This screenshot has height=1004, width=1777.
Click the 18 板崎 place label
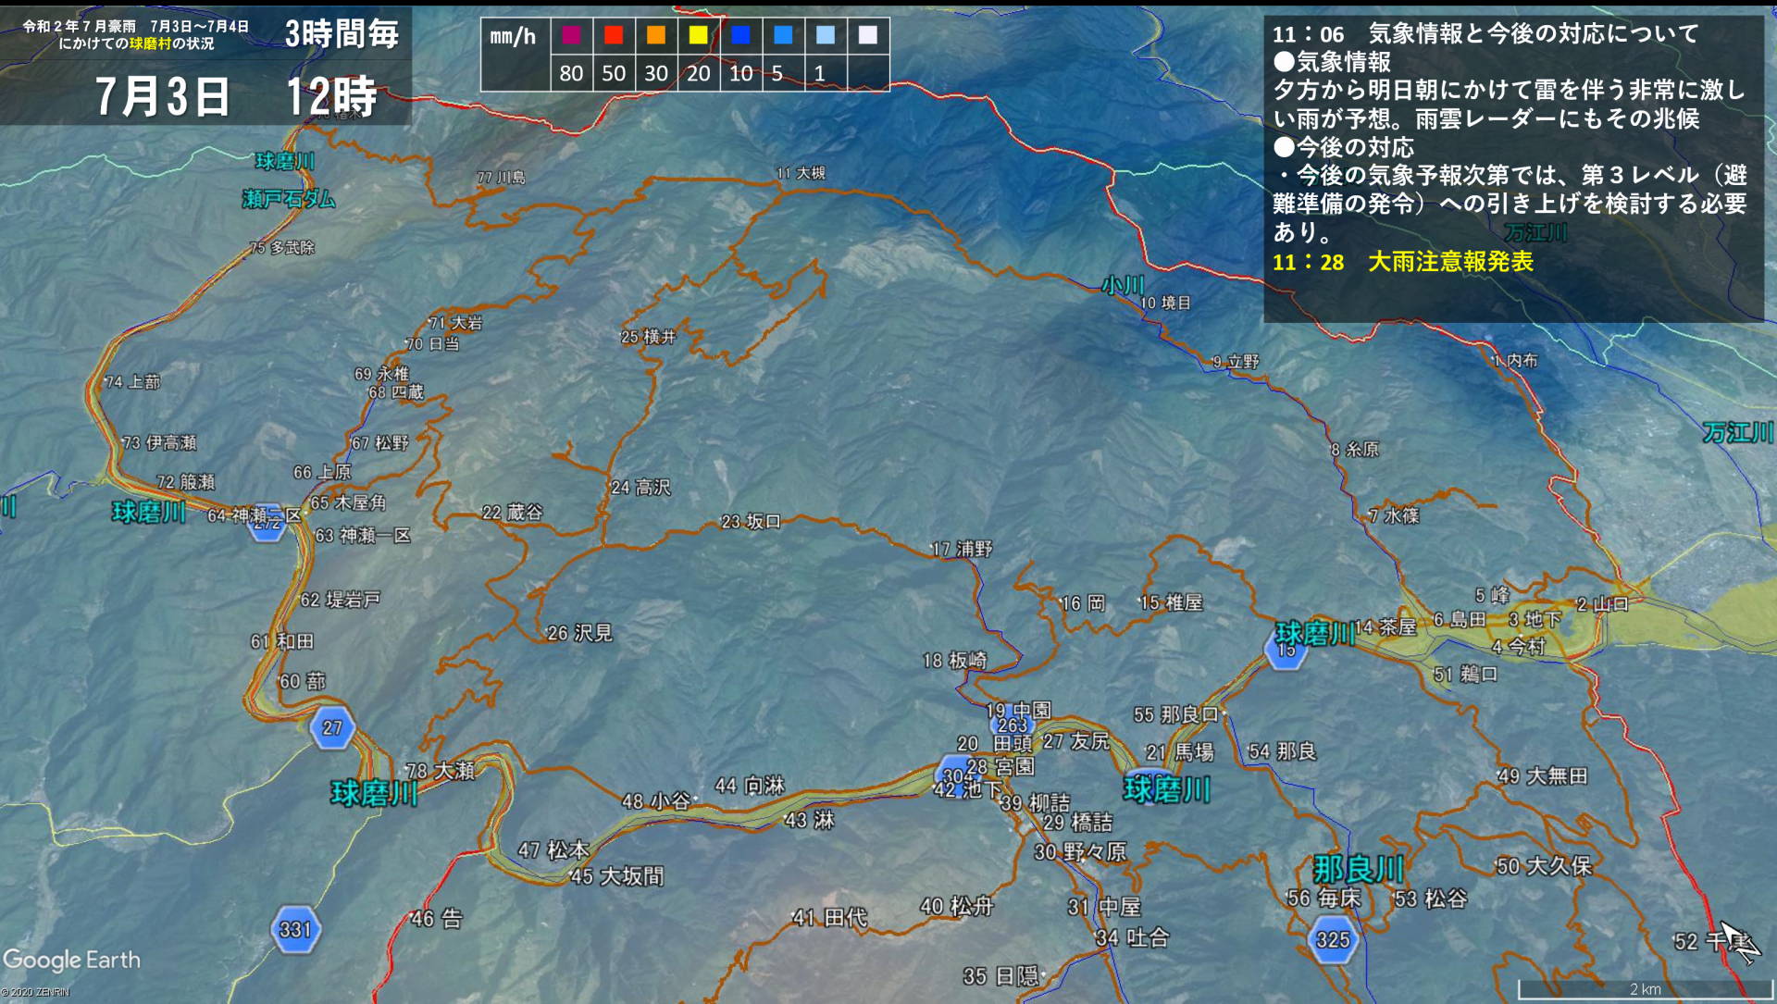click(955, 661)
